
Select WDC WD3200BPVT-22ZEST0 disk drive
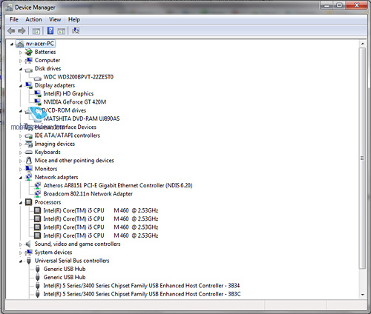[79, 77]
